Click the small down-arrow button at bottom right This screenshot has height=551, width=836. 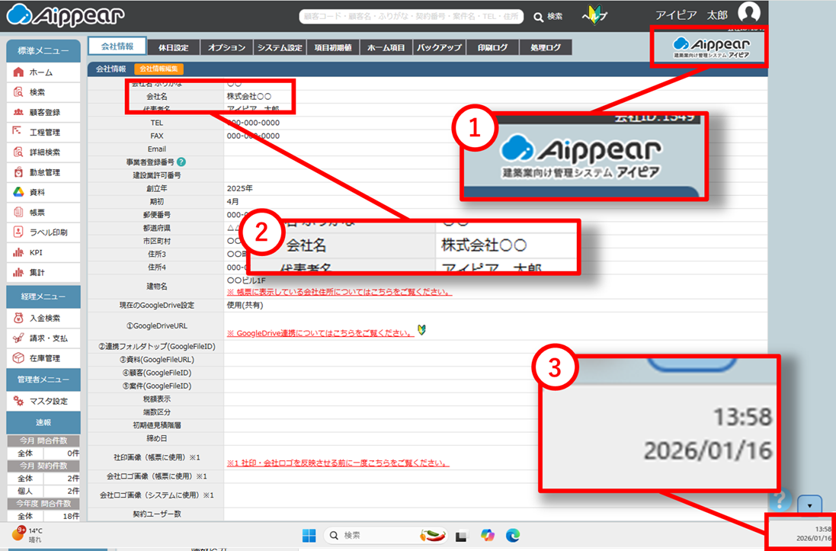point(809,505)
